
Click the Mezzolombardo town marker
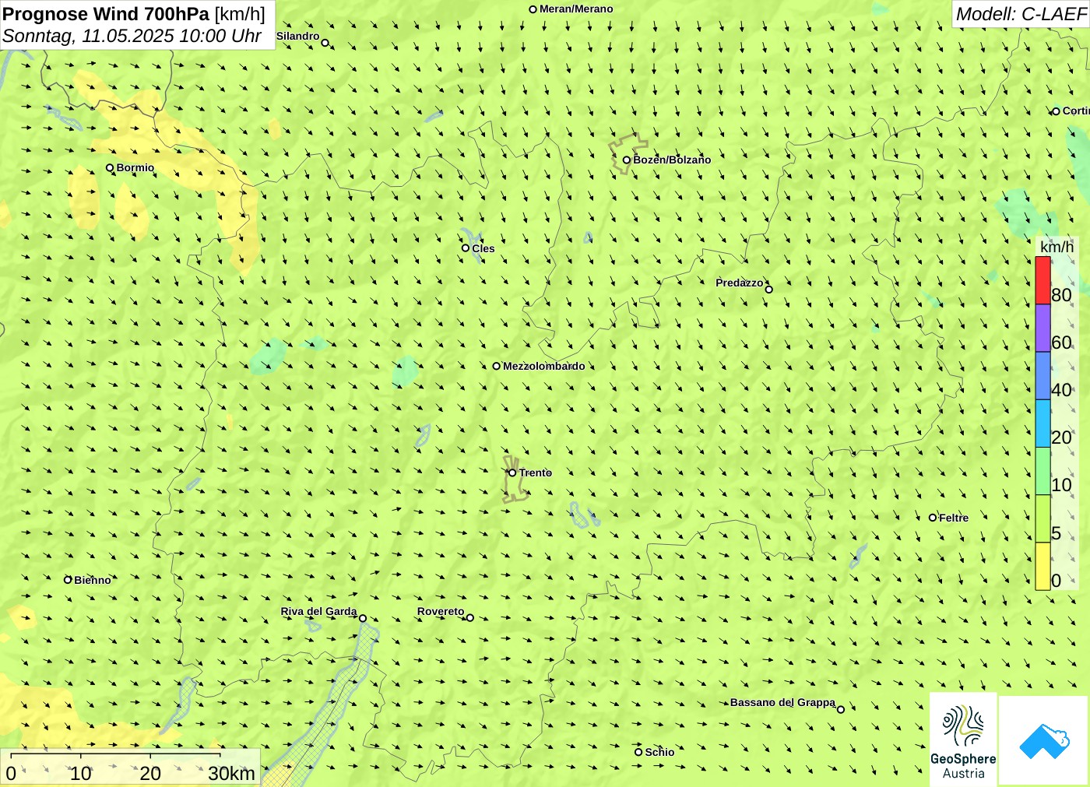(x=496, y=366)
